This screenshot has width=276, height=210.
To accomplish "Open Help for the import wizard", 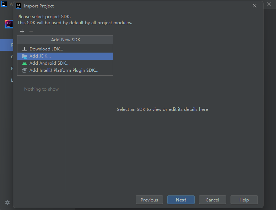I will (244, 200).
